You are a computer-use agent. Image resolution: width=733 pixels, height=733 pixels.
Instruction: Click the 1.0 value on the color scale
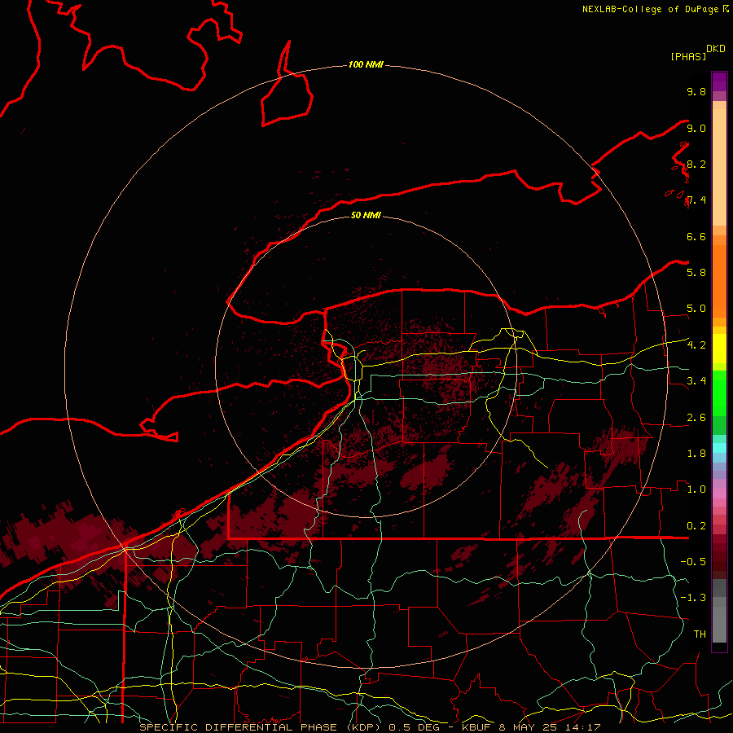click(x=696, y=489)
